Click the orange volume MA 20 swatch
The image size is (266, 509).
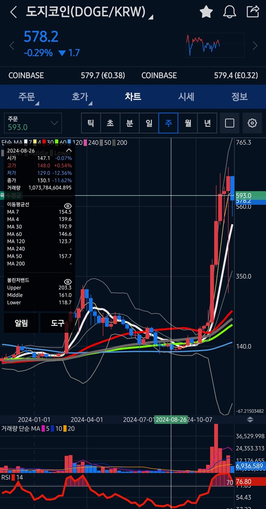tap(65, 429)
